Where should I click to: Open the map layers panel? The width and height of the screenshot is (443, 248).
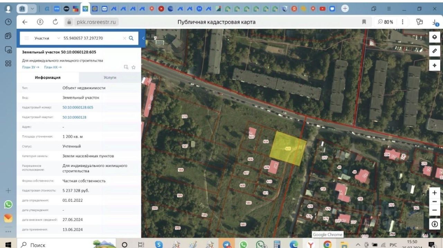pyautogui.click(x=435, y=37)
